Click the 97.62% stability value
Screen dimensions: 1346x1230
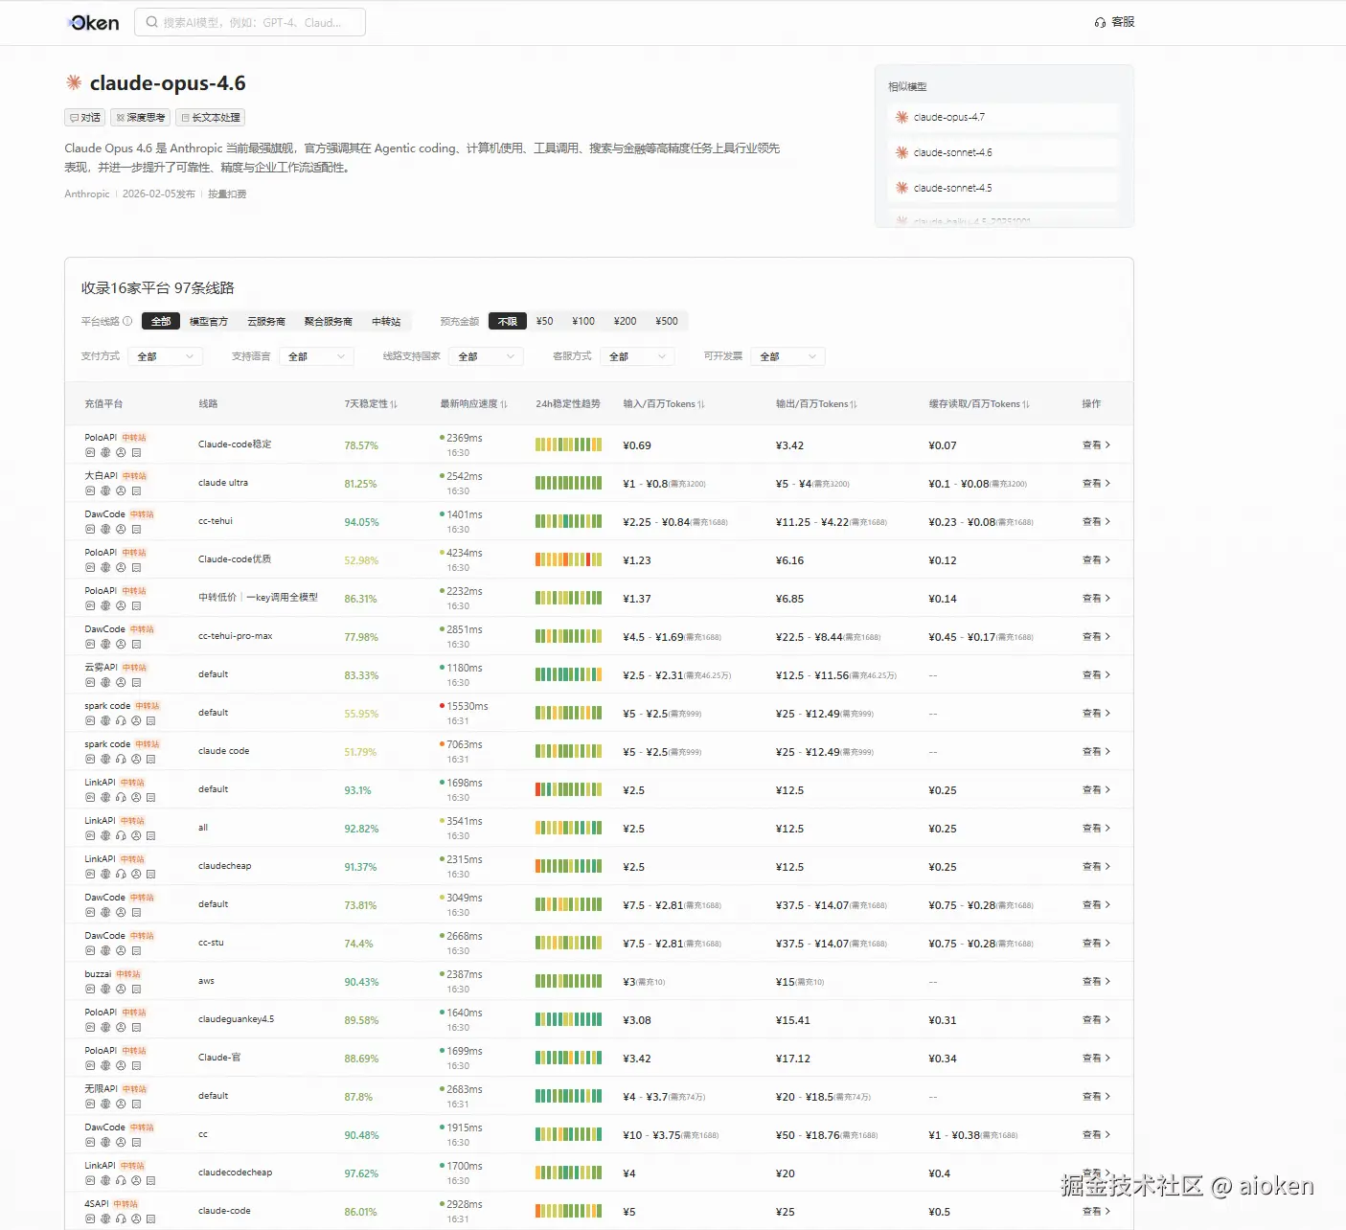point(362,1173)
